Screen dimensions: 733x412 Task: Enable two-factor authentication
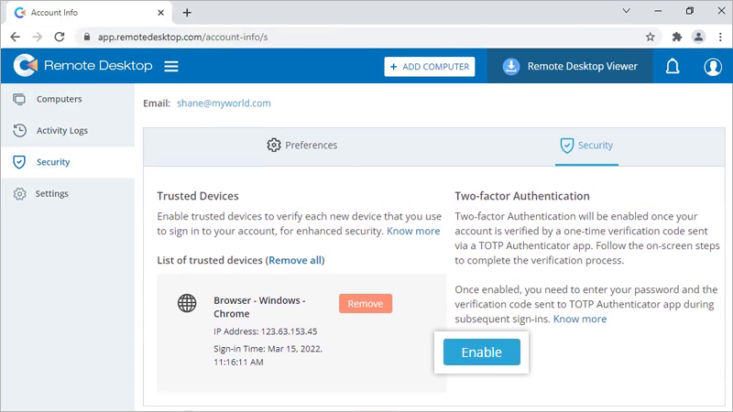(x=481, y=352)
